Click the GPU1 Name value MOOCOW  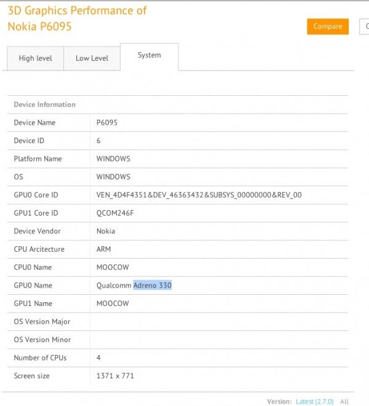pyautogui.click(x=113, y=303)
